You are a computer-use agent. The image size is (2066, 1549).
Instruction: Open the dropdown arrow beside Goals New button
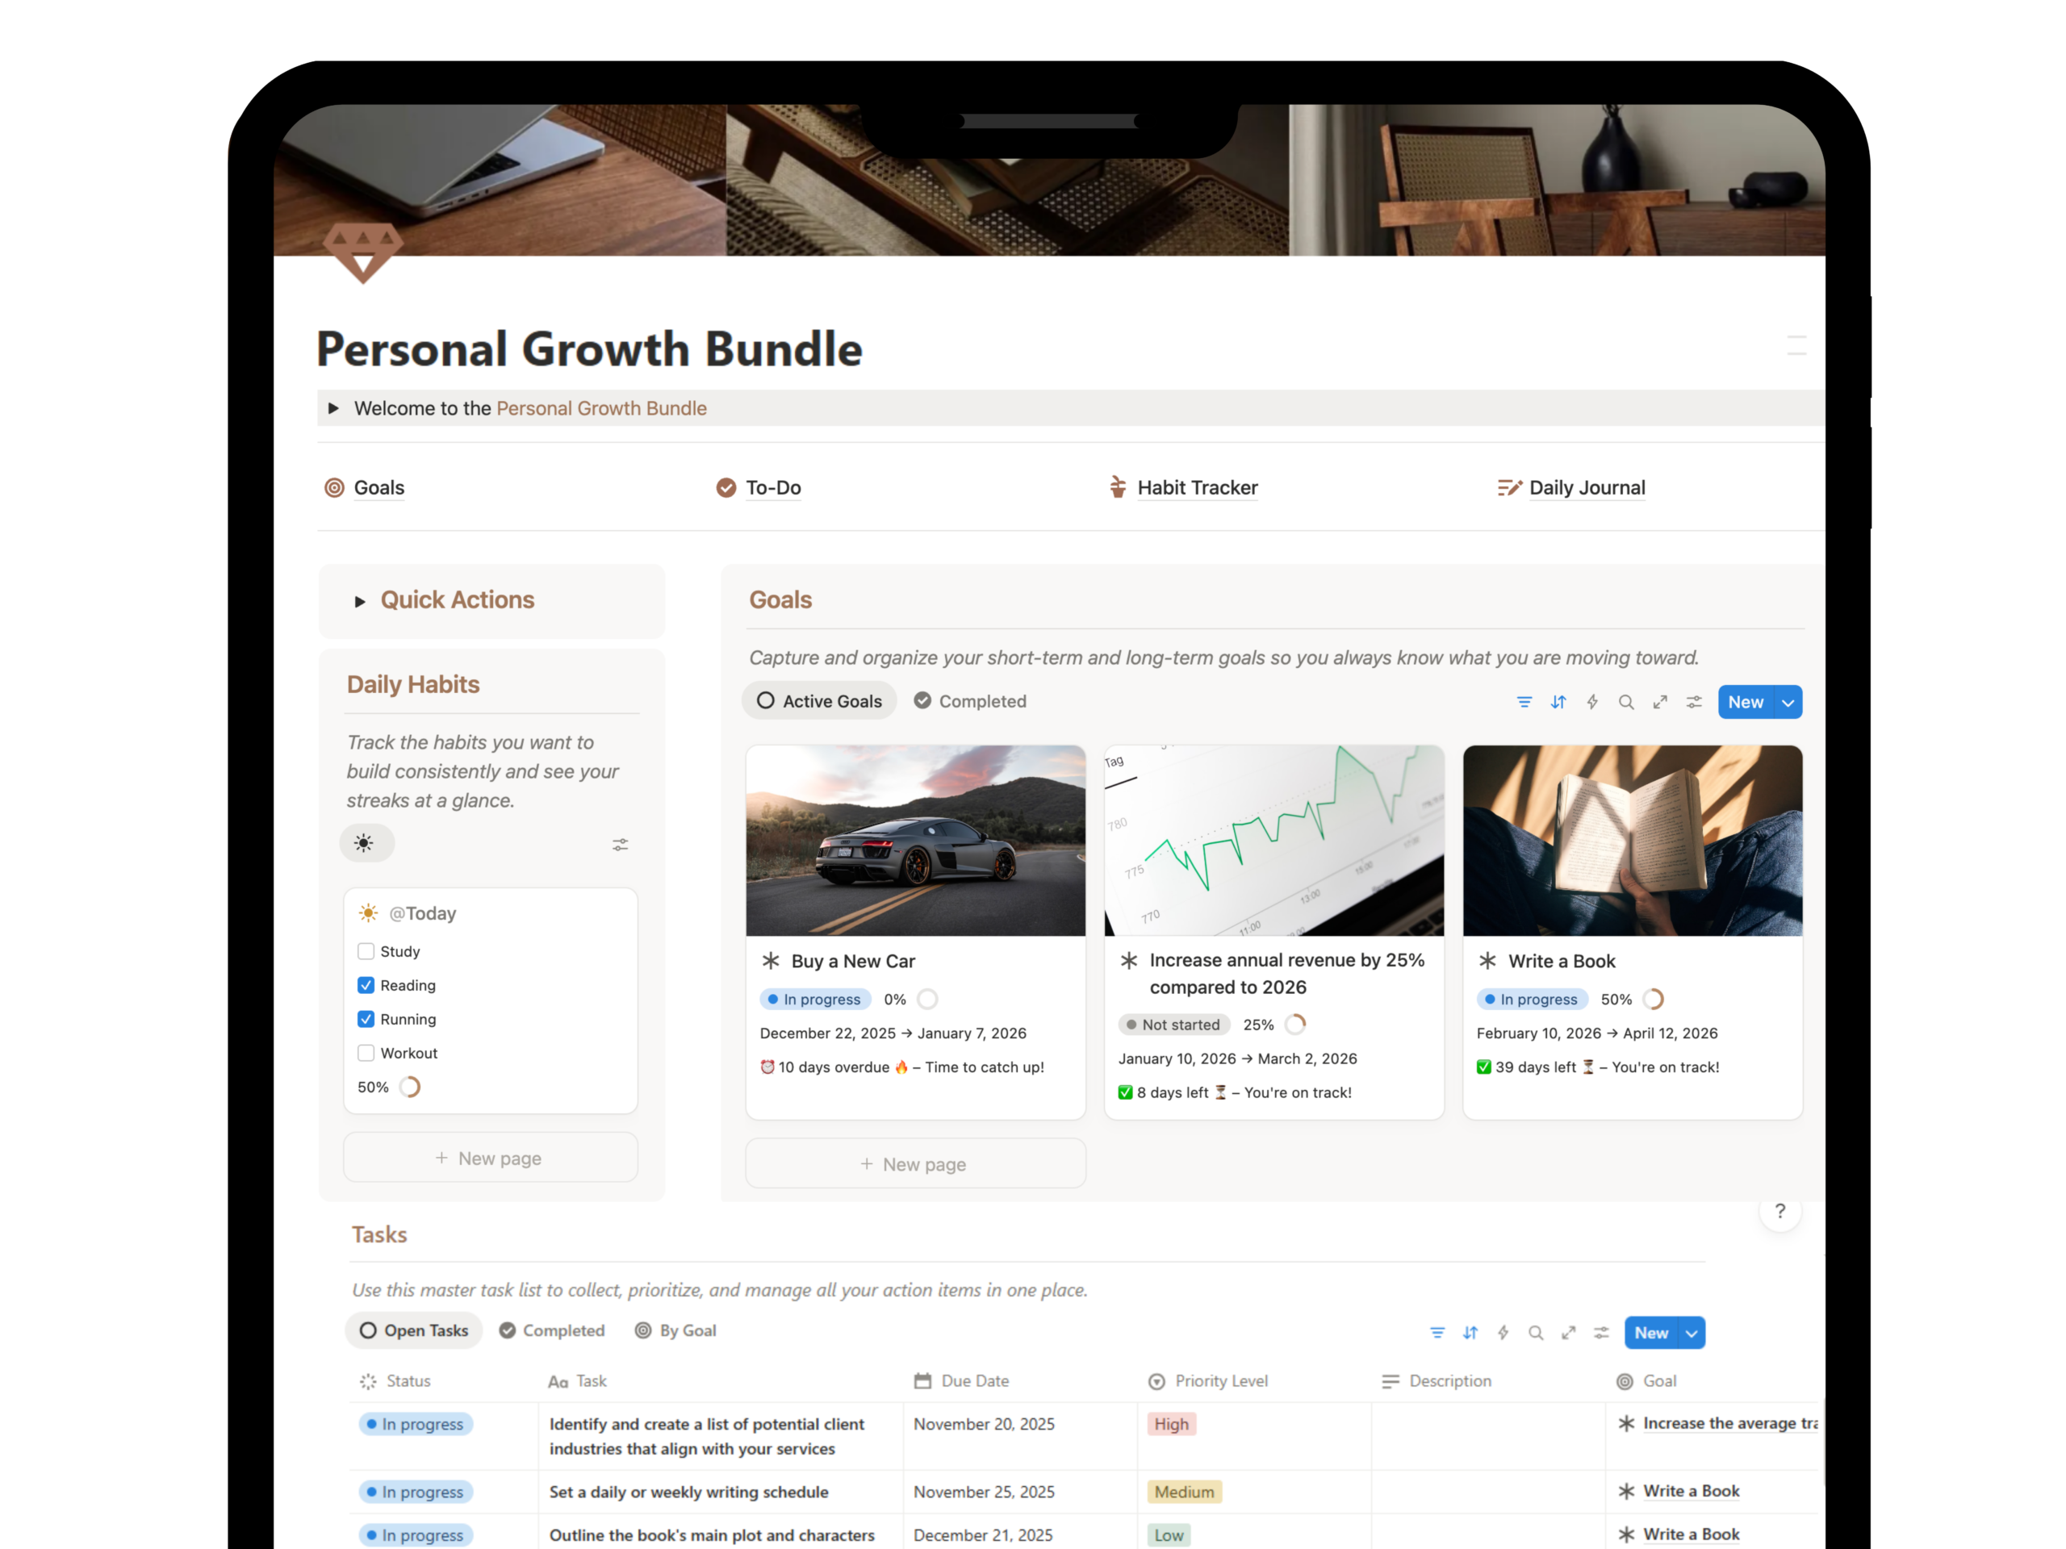click(x=1788, y=702)
